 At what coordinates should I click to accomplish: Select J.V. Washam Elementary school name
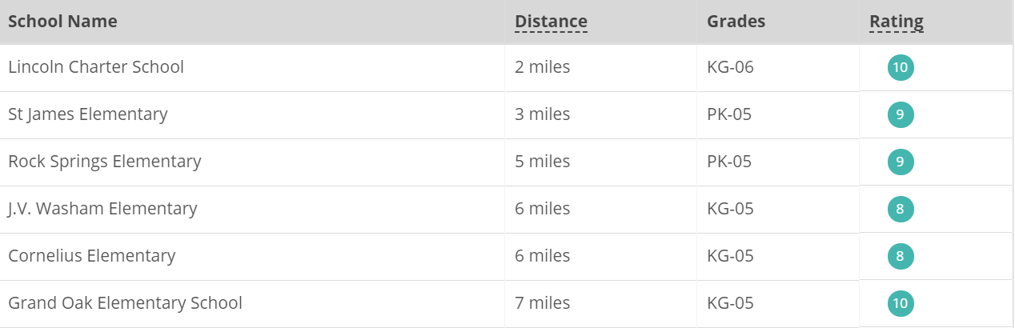(102, 209)
